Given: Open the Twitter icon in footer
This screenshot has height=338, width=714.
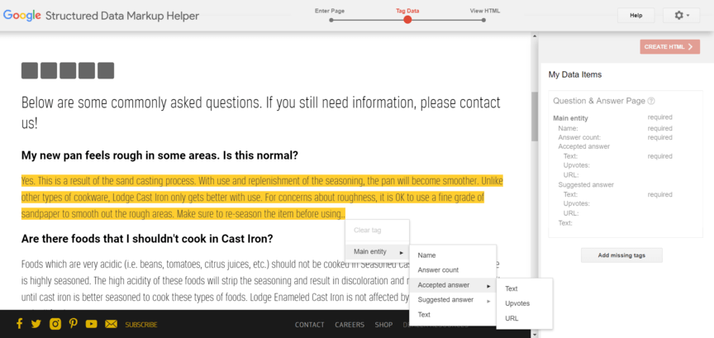Looking at the screenshot, I should [36, 324].
